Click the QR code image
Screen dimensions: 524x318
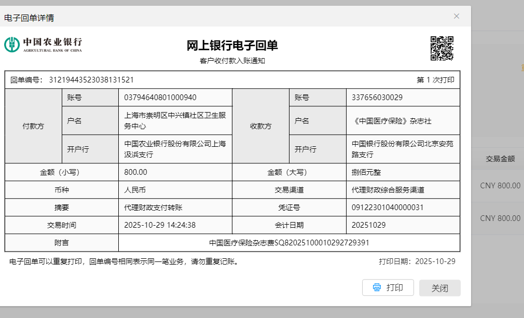click(x=442, y=48)
